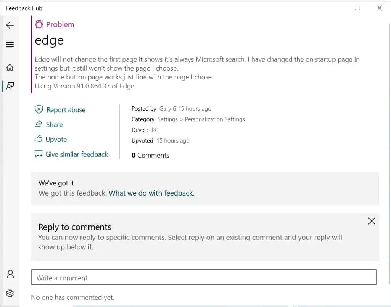
Task: Click the Report abuse shield icon
Action: pyautogui.click(x=39, y=109)
